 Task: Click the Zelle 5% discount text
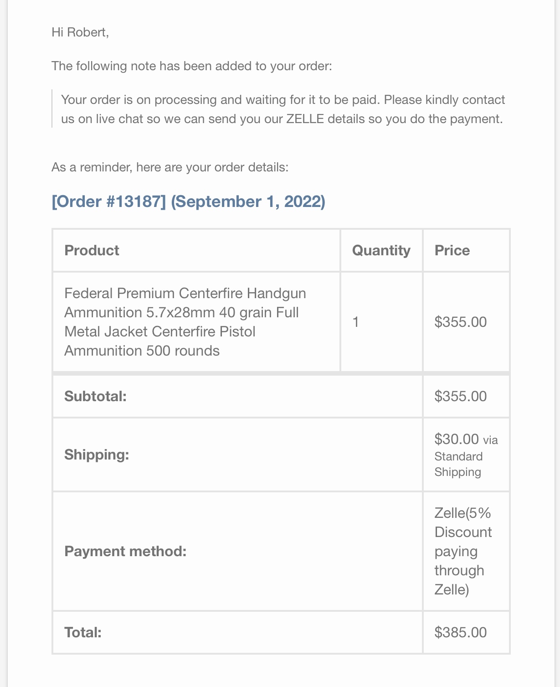pos(463,552)
